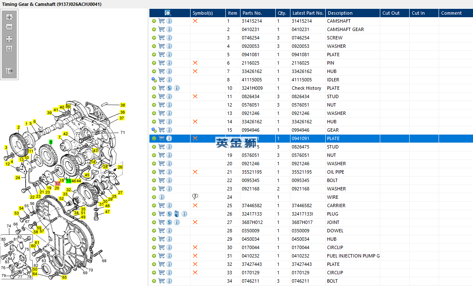
Task: Click the book icon for PLUG 32417133
Action: [177, 214]
